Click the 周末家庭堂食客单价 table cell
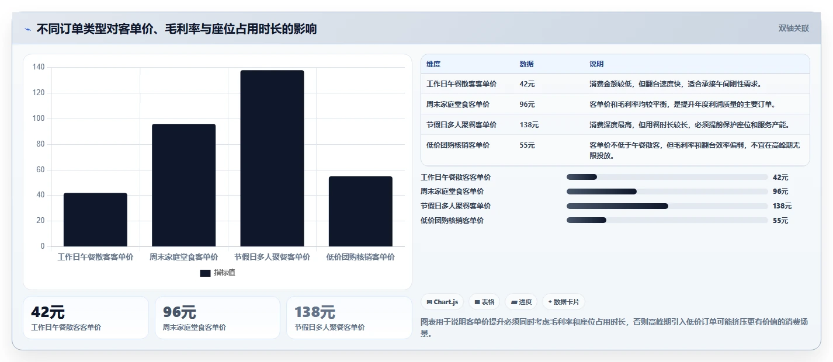Screen dimensions: 833x362 pyautogui.click(x=458, y=105)
